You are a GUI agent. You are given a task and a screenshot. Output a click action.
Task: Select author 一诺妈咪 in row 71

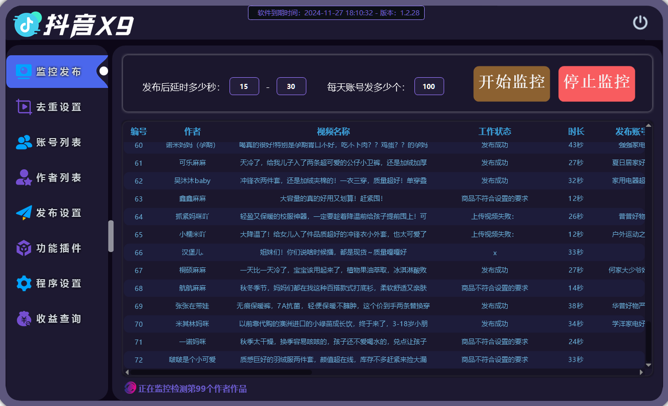[193, 342]
